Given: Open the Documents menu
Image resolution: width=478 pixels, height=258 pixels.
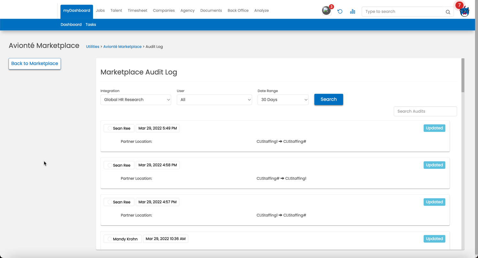Looking at the screenshot, I should pyautogui.click(x=211, y=11).
